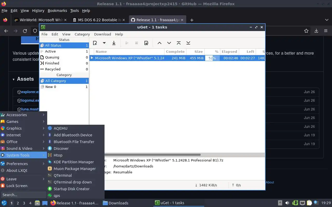
Task: Select the Microsoft Windows XP Whistler download row
Action: click(x=177, y=58)
